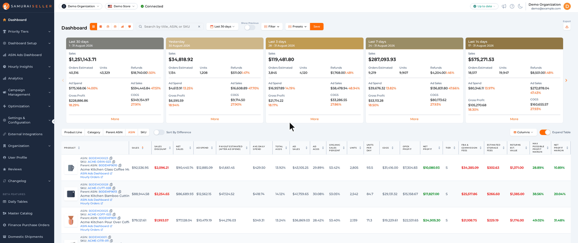Click More on the Last 7 days card
This screenshot has width=578, height=243.
414,119
